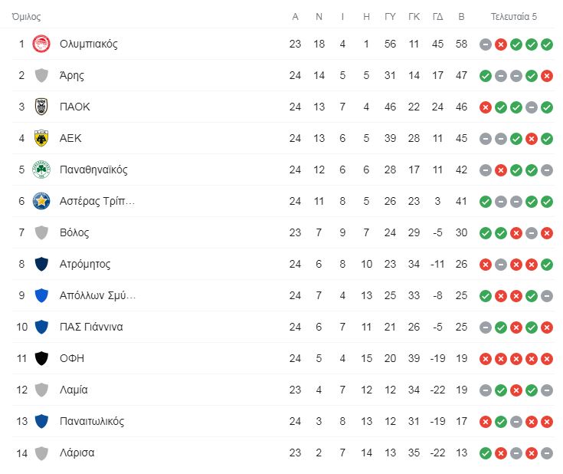Click Ολυμπιακός most recent green win badge
The height and width of the screenshot is (474, 563).
click(x=546, y=44)
